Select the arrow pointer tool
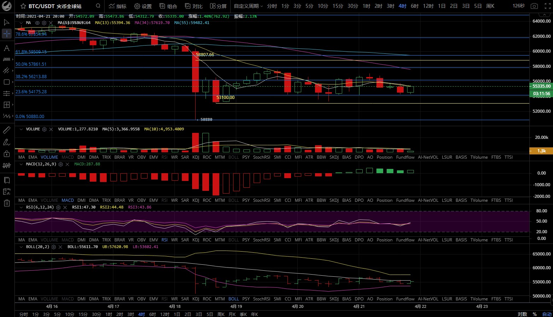Image resolution: width=553 pixels, height=317 pixels. click(x=7, y=22)
